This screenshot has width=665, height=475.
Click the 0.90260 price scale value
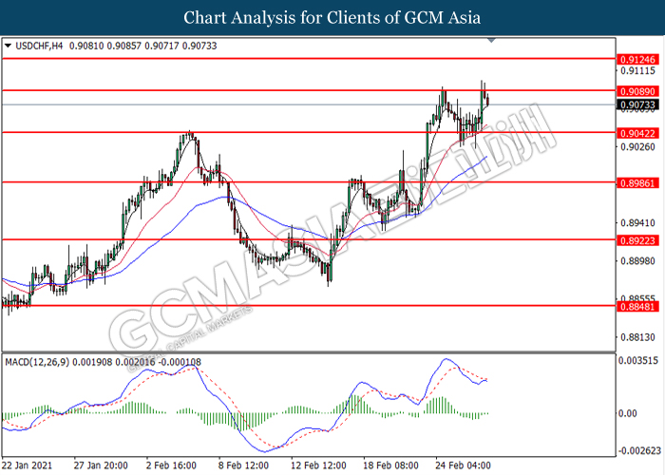pos(637,147)
